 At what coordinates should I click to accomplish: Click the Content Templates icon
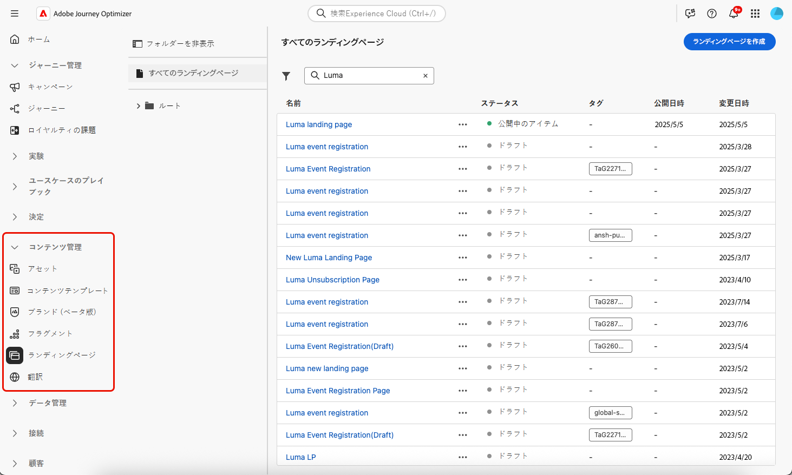coord(15,291)
